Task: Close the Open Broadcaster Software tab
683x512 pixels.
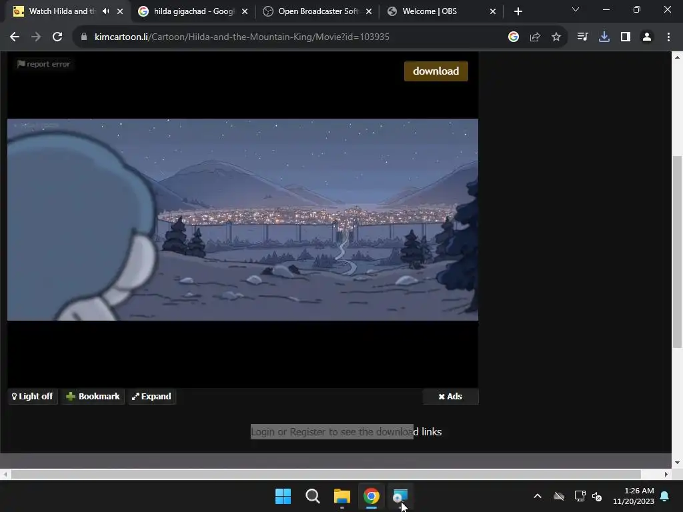Action: pos(369,11)
